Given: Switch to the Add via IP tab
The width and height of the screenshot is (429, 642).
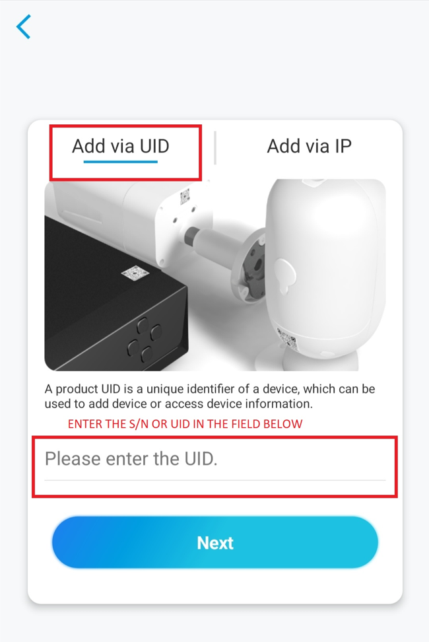Looking at the screenshot, I should pyautogui.click(x=309, y=146).
